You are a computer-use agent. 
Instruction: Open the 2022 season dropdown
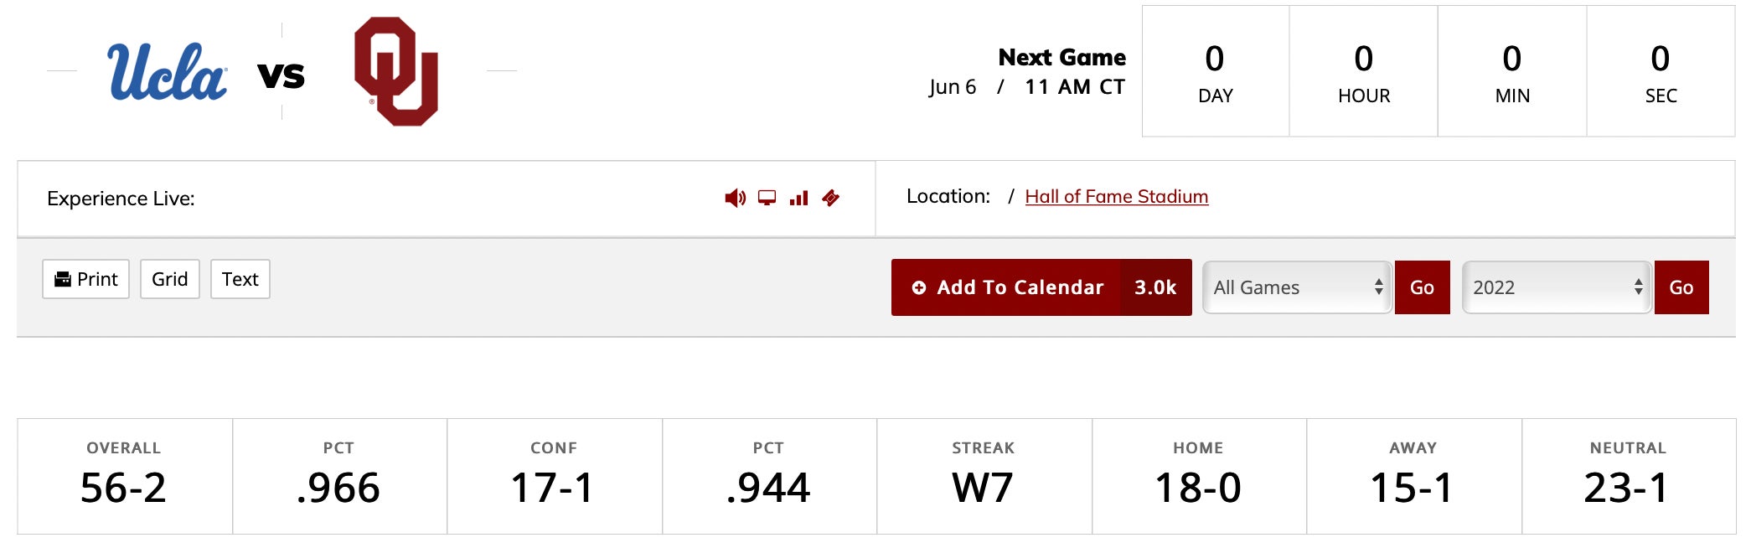click(x=1557, y=287)
